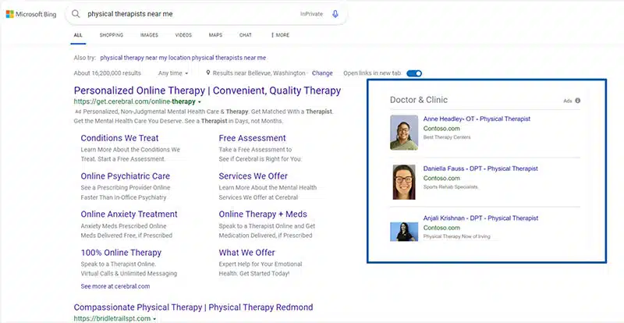624x323 pixels.
Task: Expand the get.cerebral.com URL dropdown arrow
Action: click(200, 102)
